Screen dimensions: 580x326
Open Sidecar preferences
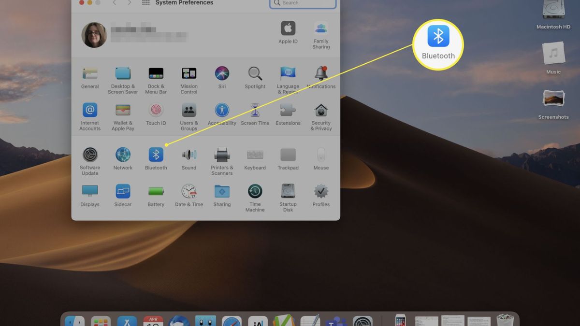123,191
